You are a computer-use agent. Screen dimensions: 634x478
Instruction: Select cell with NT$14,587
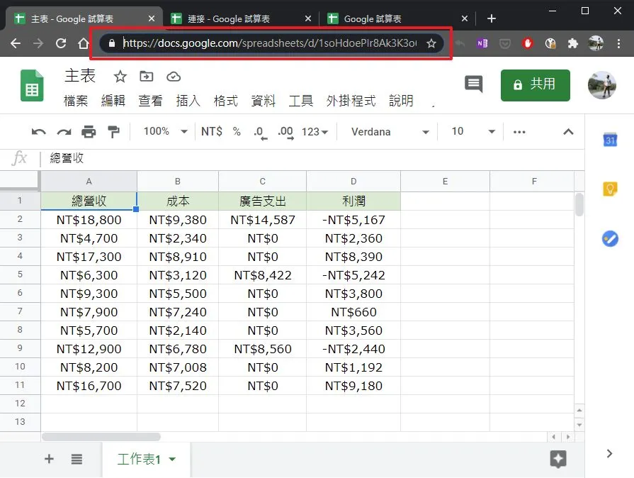(x=262, y=220)
